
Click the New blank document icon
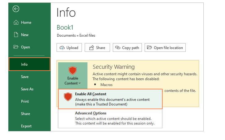(x=16, y=35)
